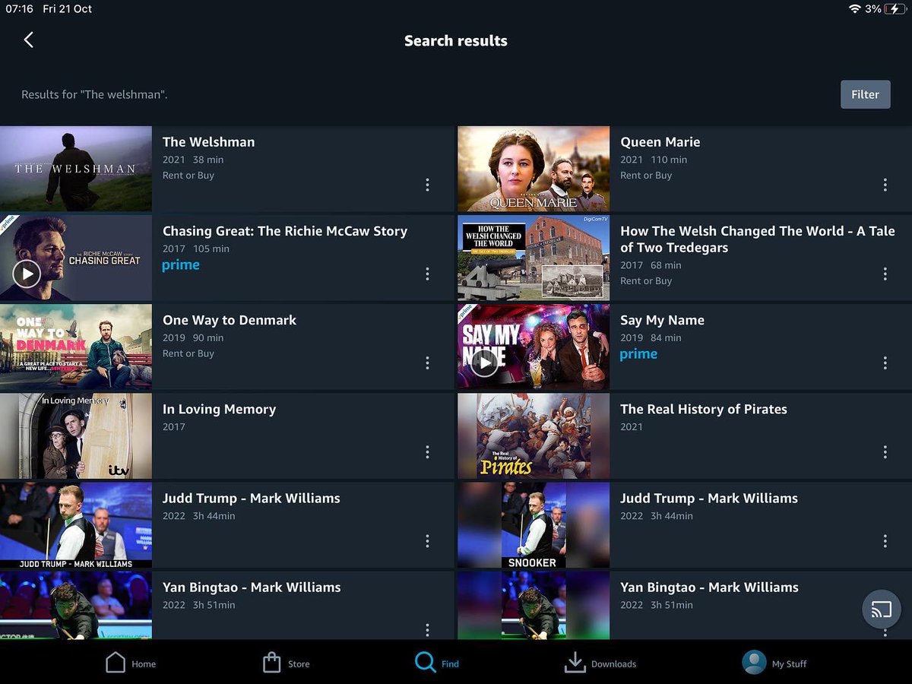The image size is (912, 684).
Task: Select 'Queen Marie' title text
Action: point(660,142)
